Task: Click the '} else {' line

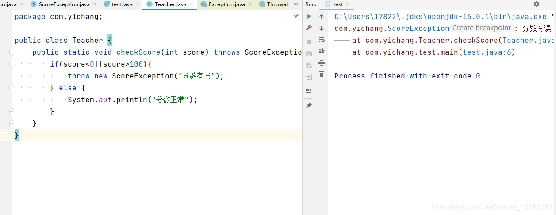Action: [x=67, y=88]
